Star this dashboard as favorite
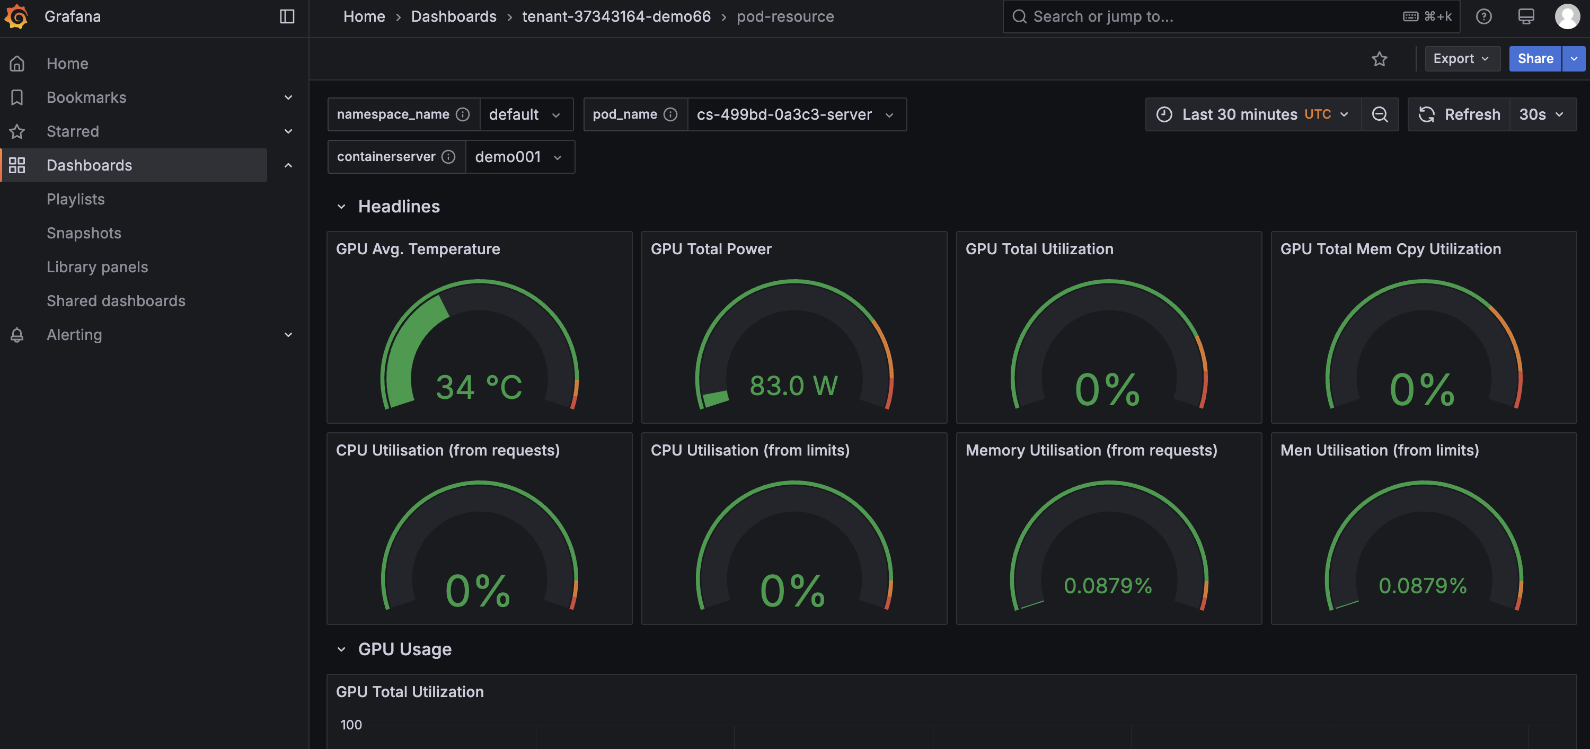This screenshot has width=1590, height=749. click(1379, 59)
